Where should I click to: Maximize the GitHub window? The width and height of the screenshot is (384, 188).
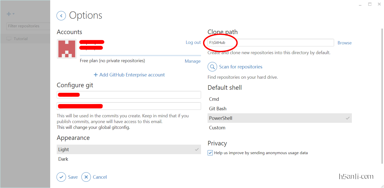coord(370,4)
